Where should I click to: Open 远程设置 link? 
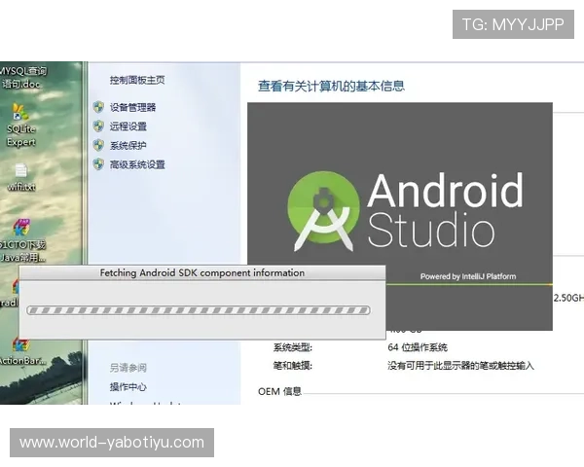coord(128,126)
